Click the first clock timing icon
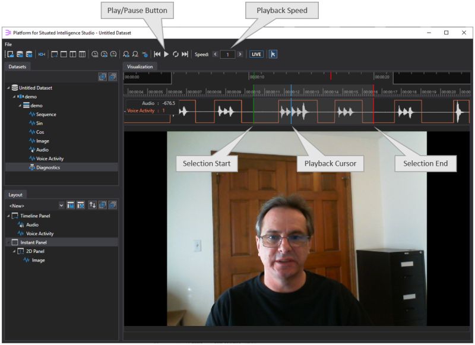Screen dimensions: 475x345 (x=95, y=54)
